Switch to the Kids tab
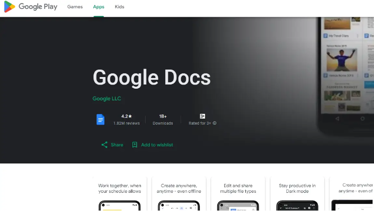Image resolution: width=374 pixels, height=211 pixels. [119, 7]
